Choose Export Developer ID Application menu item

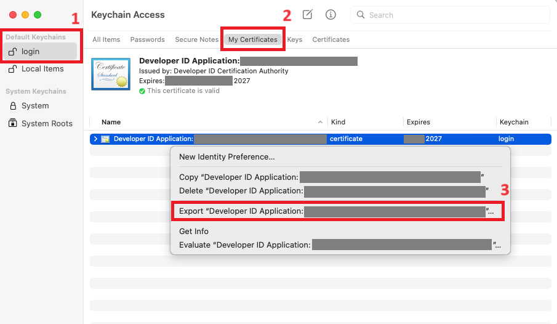pos(340,211)
